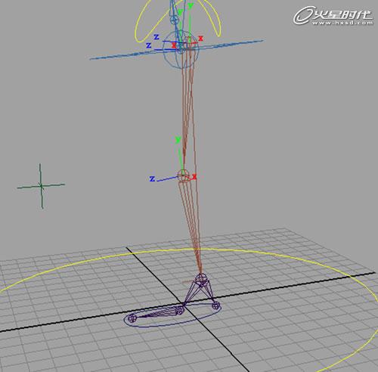Select the ball of foot joint
The image size is (378, 372).
pyautogui.click(x=181, y=310)
